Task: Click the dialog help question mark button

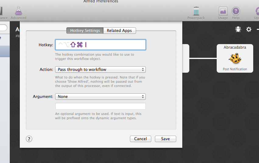Action: point(29,139)
